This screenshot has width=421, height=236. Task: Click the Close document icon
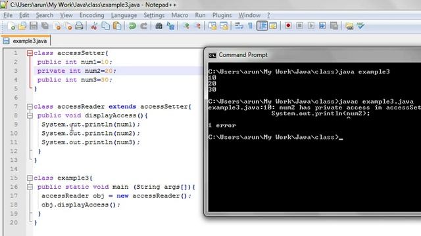click(57, 26)
